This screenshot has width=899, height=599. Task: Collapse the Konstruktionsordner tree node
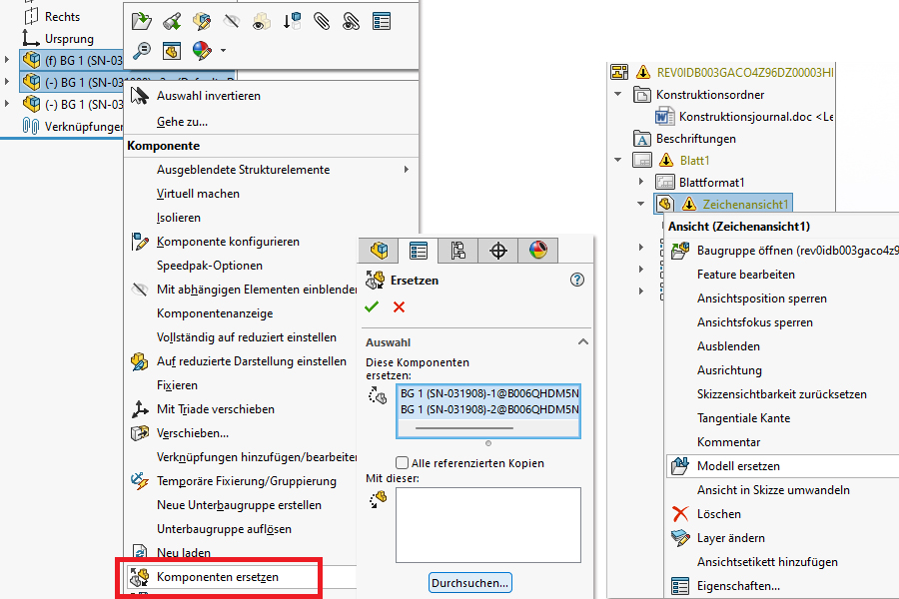tap(619, 95)
